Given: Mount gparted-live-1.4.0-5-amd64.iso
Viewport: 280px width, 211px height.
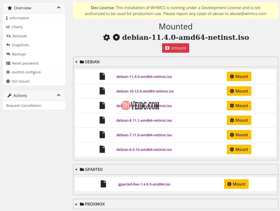Looking at the screenshot, I should point(236,184).
